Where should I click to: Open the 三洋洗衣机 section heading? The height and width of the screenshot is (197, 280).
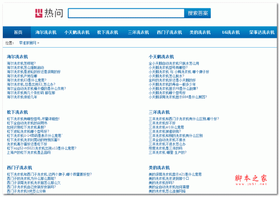coord(159,112)
